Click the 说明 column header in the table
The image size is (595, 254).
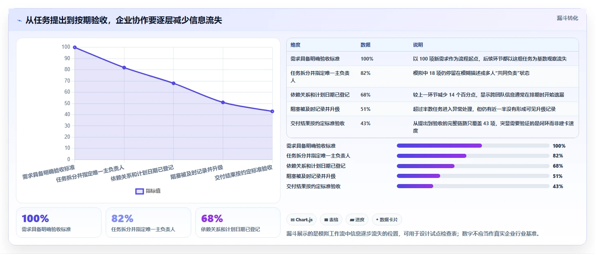pyautogui.click(x=418, y=45)
